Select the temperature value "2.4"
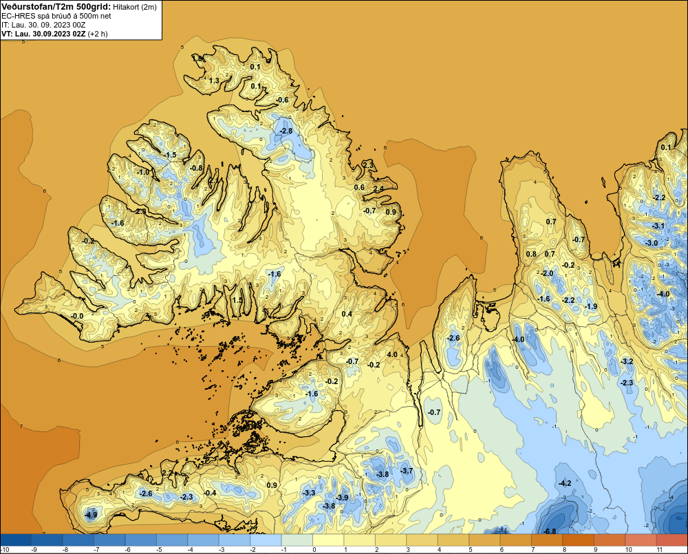The image size is (688, 554). [378, 189]
